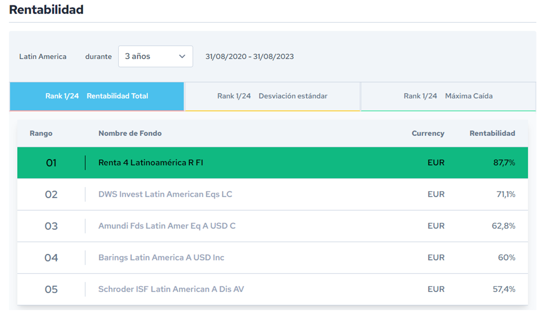Viewport: 545px width, 317px height.
Task: Click Schroder ISF Latin American A Dis AV
Action: pyautogui.click(x=171, y=289)
